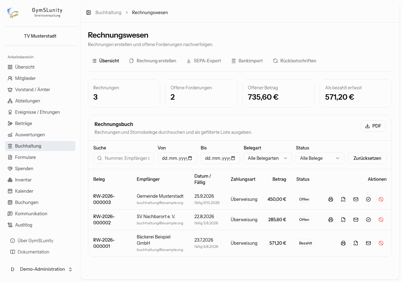Click the code-file icon for RW-2026-000003
Screen dimensions: 402x282
point(343,199)
